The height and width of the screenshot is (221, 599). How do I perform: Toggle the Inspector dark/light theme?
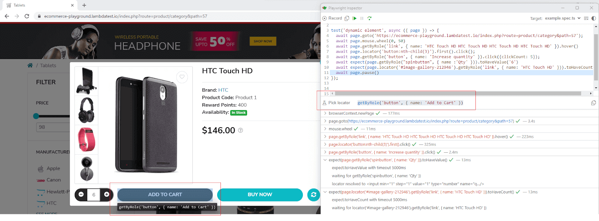pos(594,18)
